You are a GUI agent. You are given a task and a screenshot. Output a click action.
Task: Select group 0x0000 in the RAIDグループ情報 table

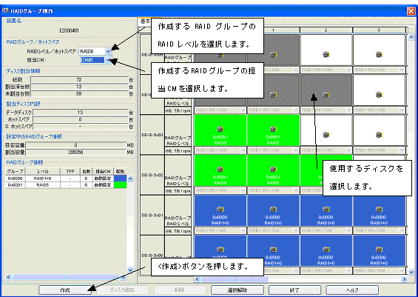[x=66, y=178]
